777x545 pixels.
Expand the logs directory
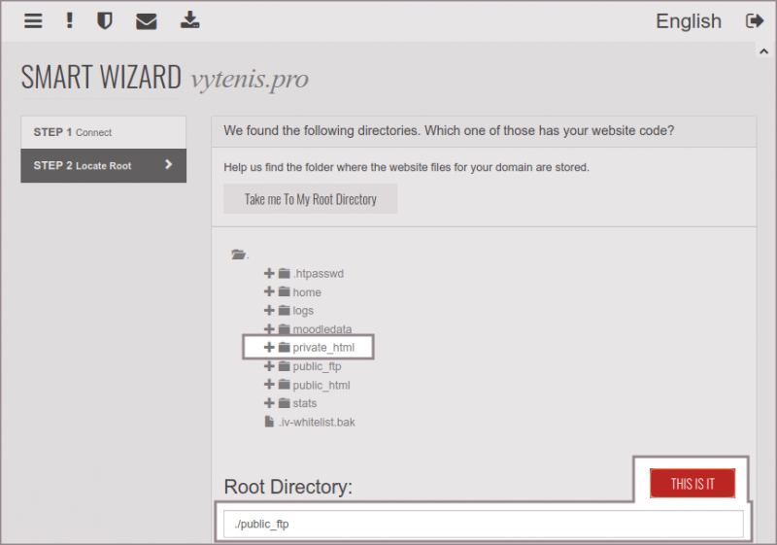click(269, 311)
